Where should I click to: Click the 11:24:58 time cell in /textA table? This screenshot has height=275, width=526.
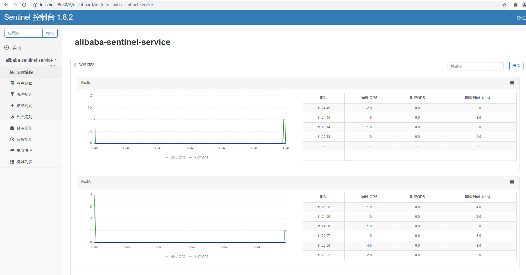tap(324, 226)
